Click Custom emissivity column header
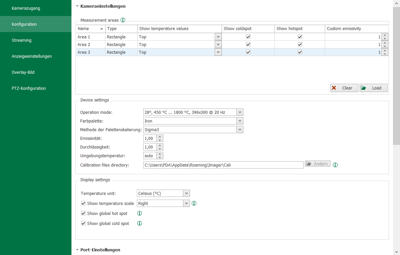The height and width of the screenshot is (255, 400). [357, 29]
